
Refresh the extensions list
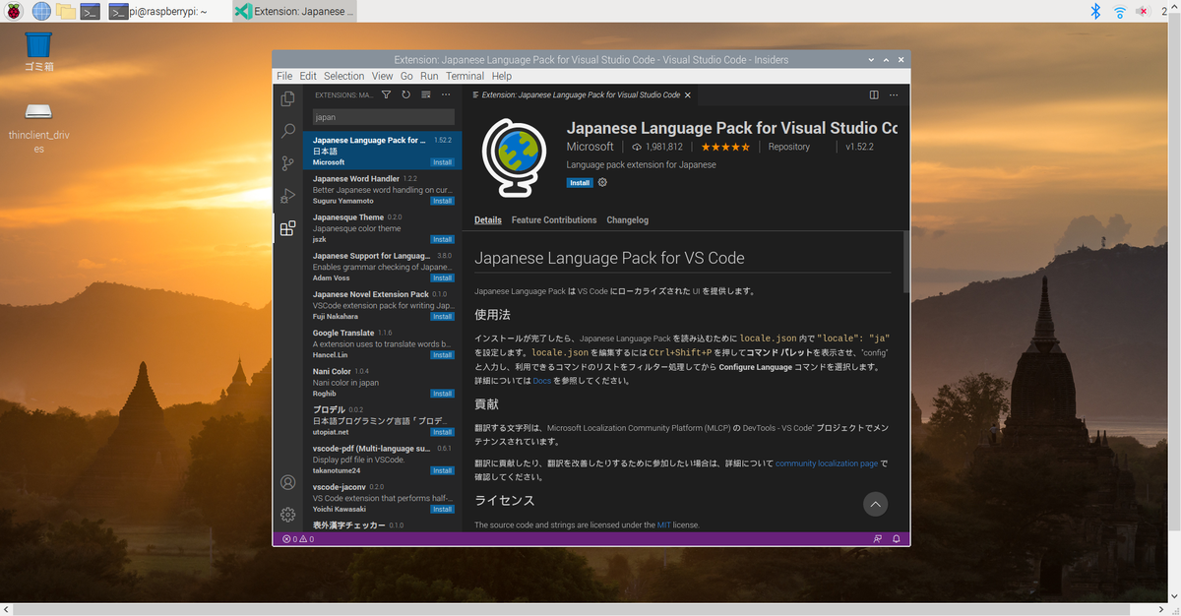[405, 95]
